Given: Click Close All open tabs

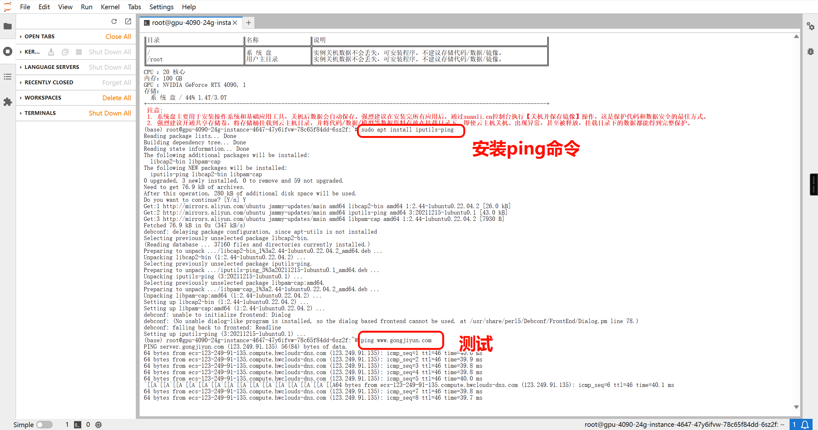Looking at the screenshot, I should (118, 36).
